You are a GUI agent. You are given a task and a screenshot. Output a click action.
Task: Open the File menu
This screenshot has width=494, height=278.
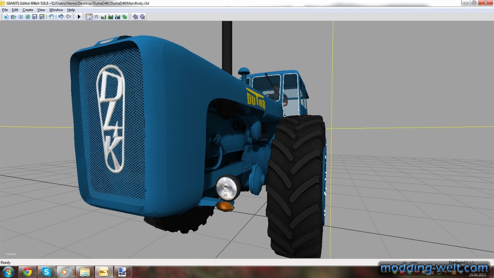(5, 10)
